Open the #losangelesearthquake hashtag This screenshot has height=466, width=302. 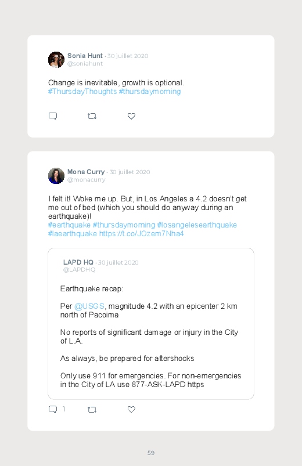pos(197,225)
